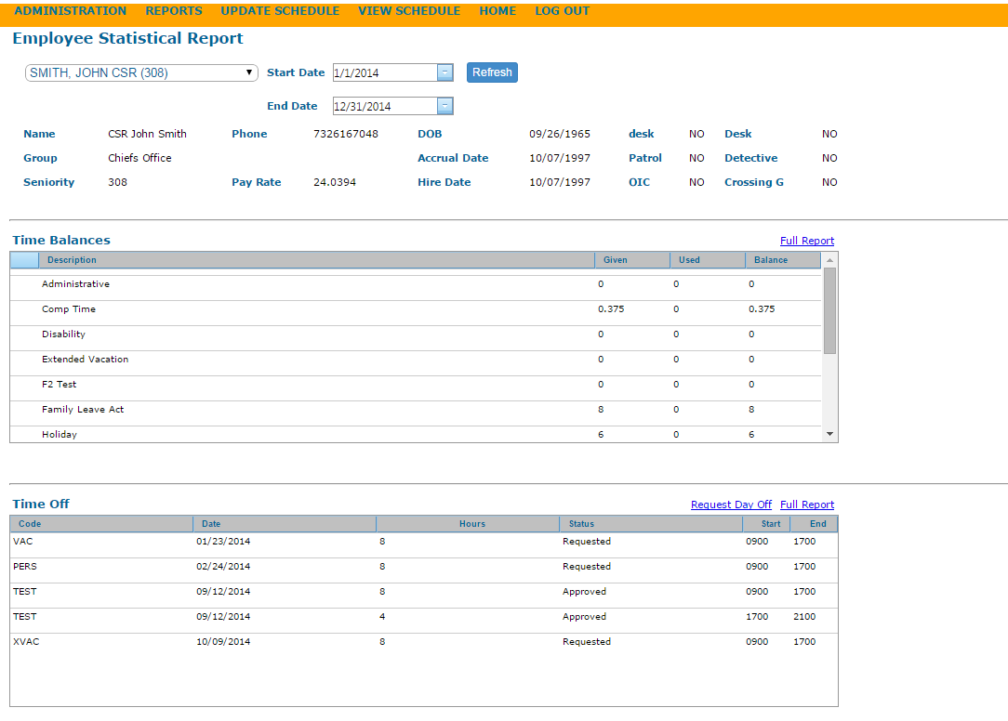Click the Chiefs Office group value
This screenshot has width=1008, height=721.
click(x=139, y=158)
